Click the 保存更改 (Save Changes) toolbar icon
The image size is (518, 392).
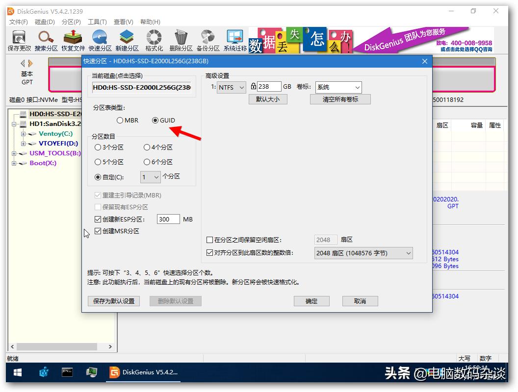(18, 39)
